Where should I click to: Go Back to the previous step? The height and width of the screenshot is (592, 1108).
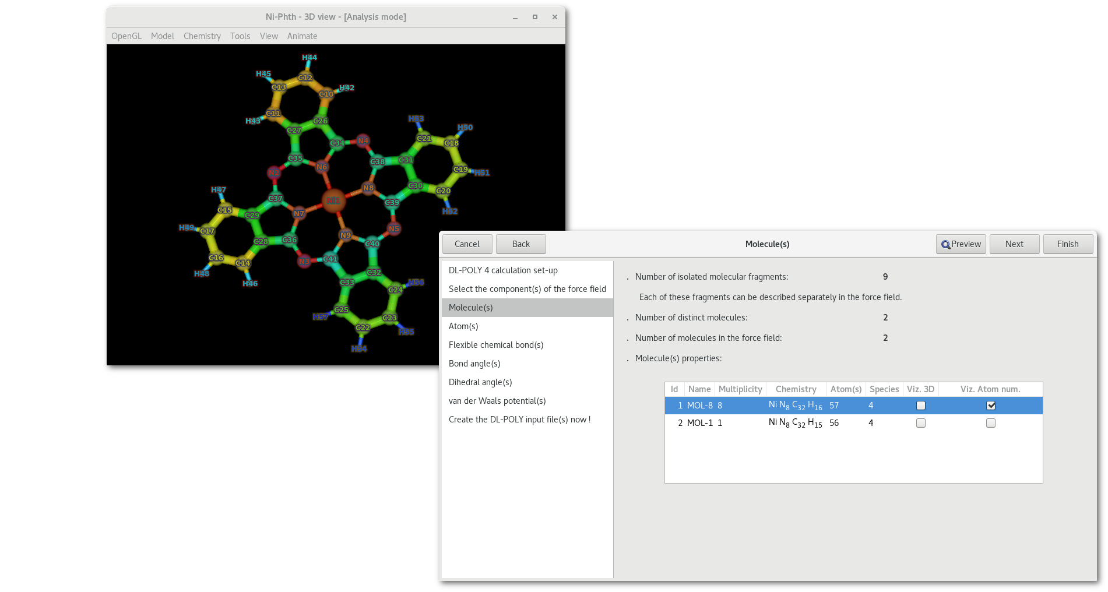pyautogui.click(x=520, y=244)
